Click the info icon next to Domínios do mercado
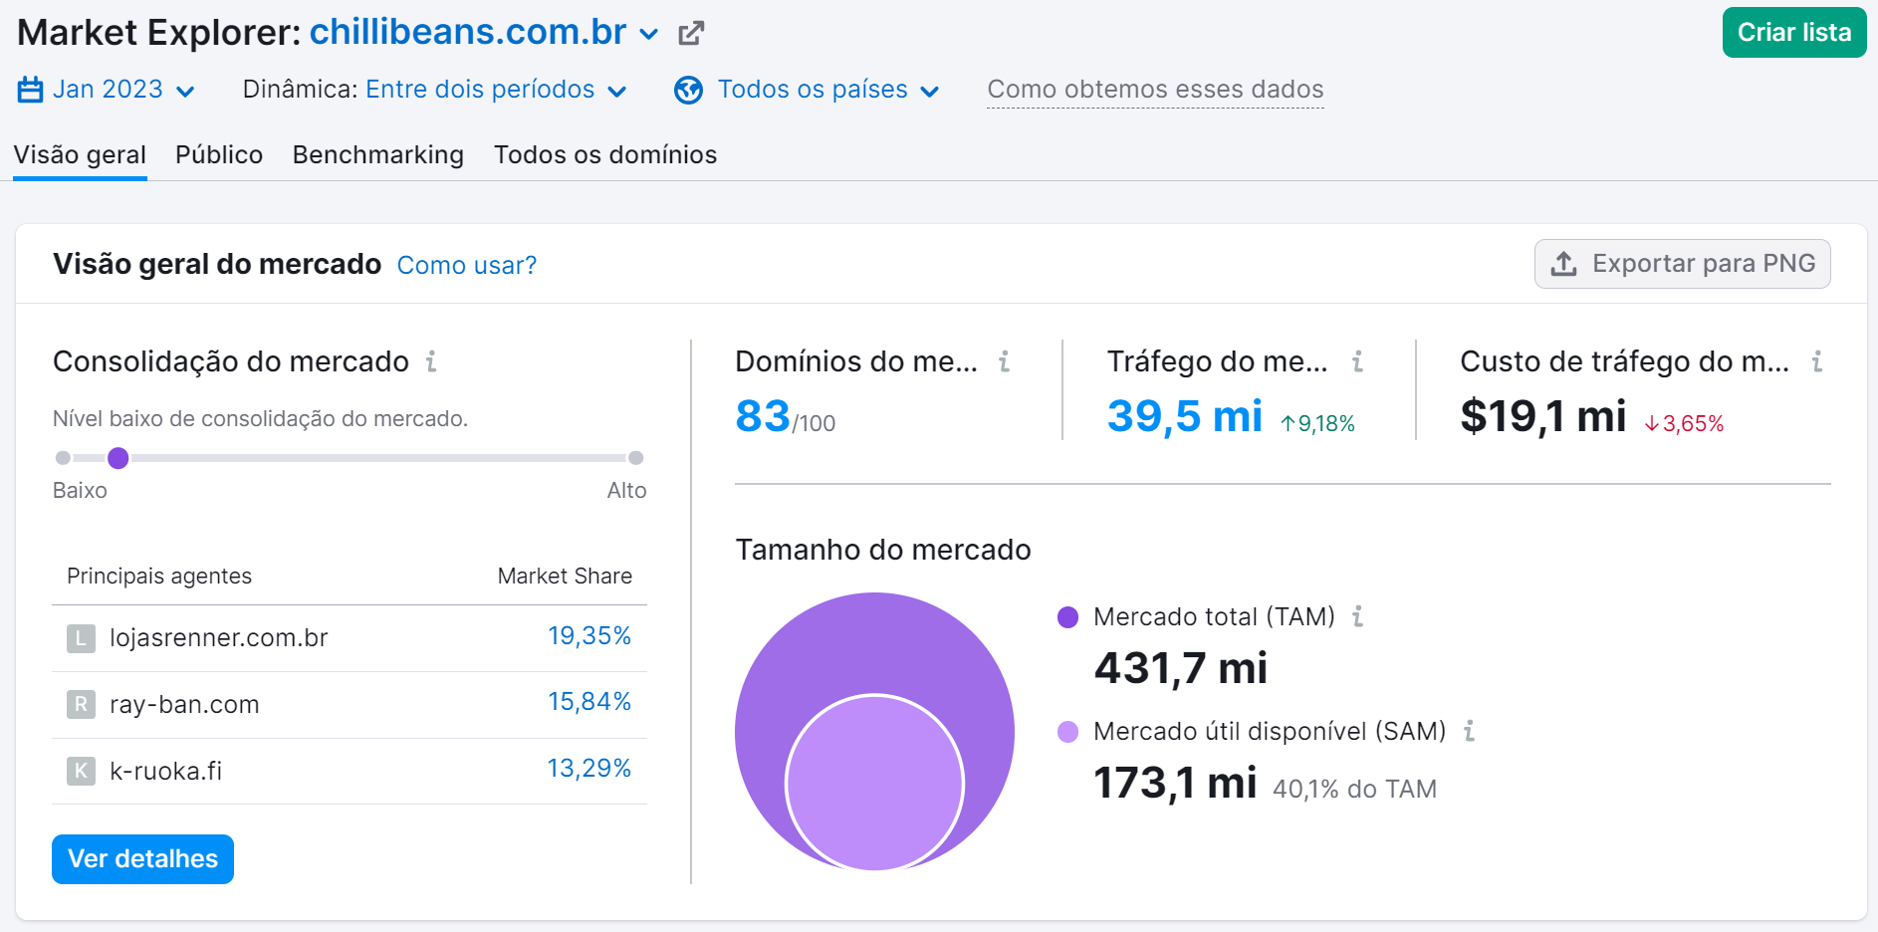The width and height of the screenshot is (1878, 932). pyautogui.click(x=1006, y=361)
